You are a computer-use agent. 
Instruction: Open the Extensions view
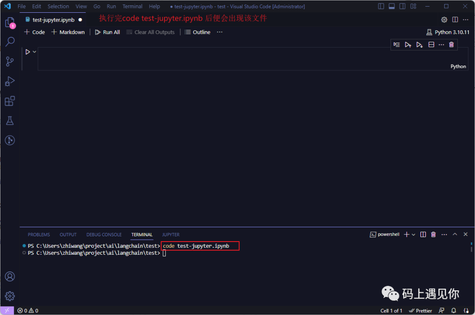[10, 101]
